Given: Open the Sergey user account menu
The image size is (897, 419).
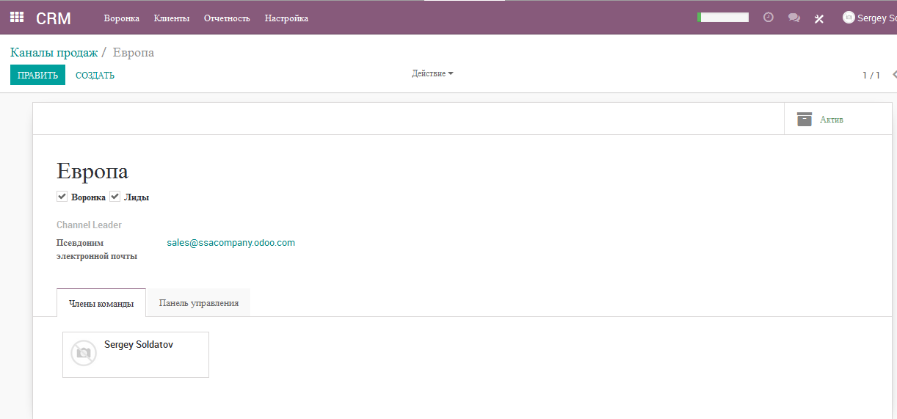Looking at the screenshot, I should [x=870, y=18].
